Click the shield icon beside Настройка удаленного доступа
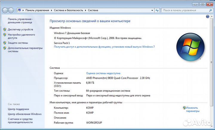Viewport: 215px width, 130px height. click(x=5, y=35)
